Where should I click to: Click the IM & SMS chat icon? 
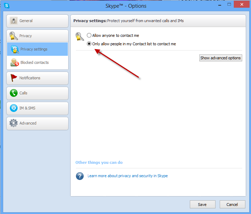(14, 108)
